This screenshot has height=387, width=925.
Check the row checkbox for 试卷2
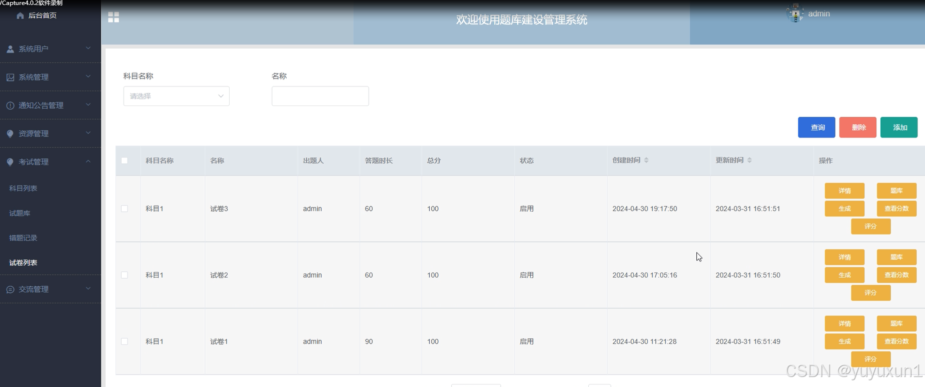click(125, 275)
